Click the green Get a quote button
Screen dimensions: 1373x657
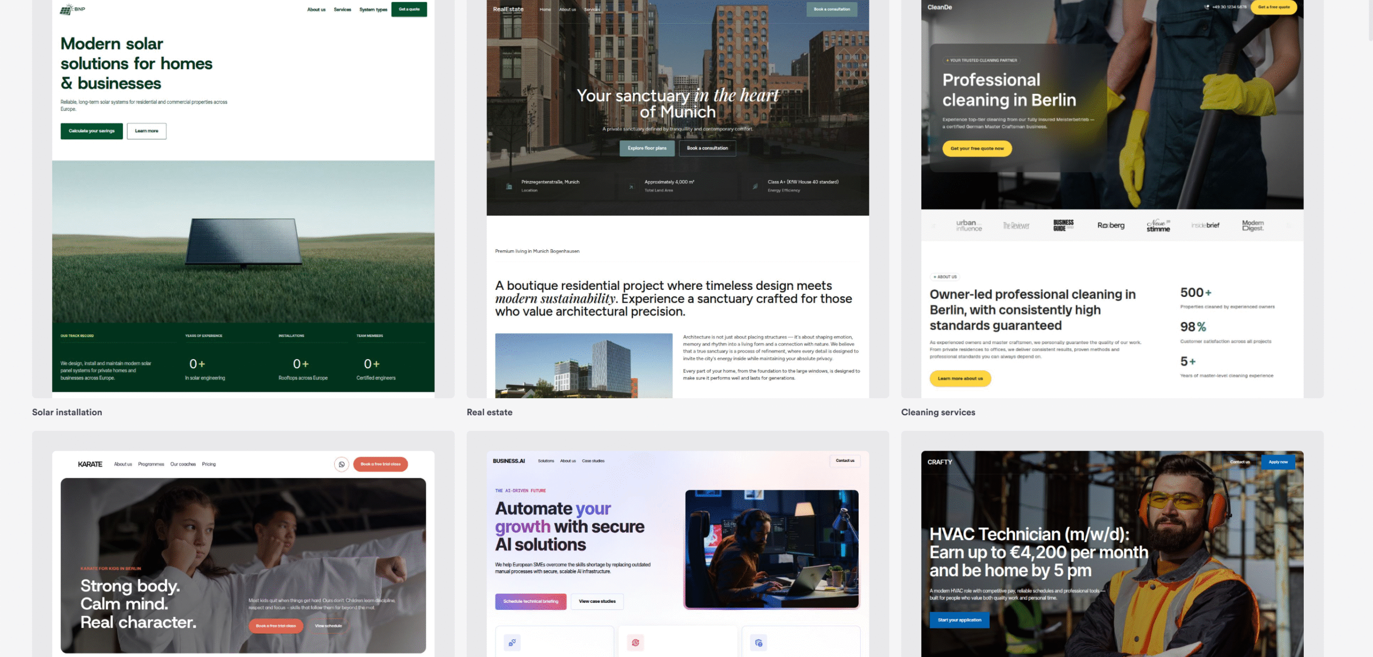point(409,9)
